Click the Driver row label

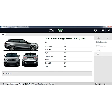[x=47, y=60]
